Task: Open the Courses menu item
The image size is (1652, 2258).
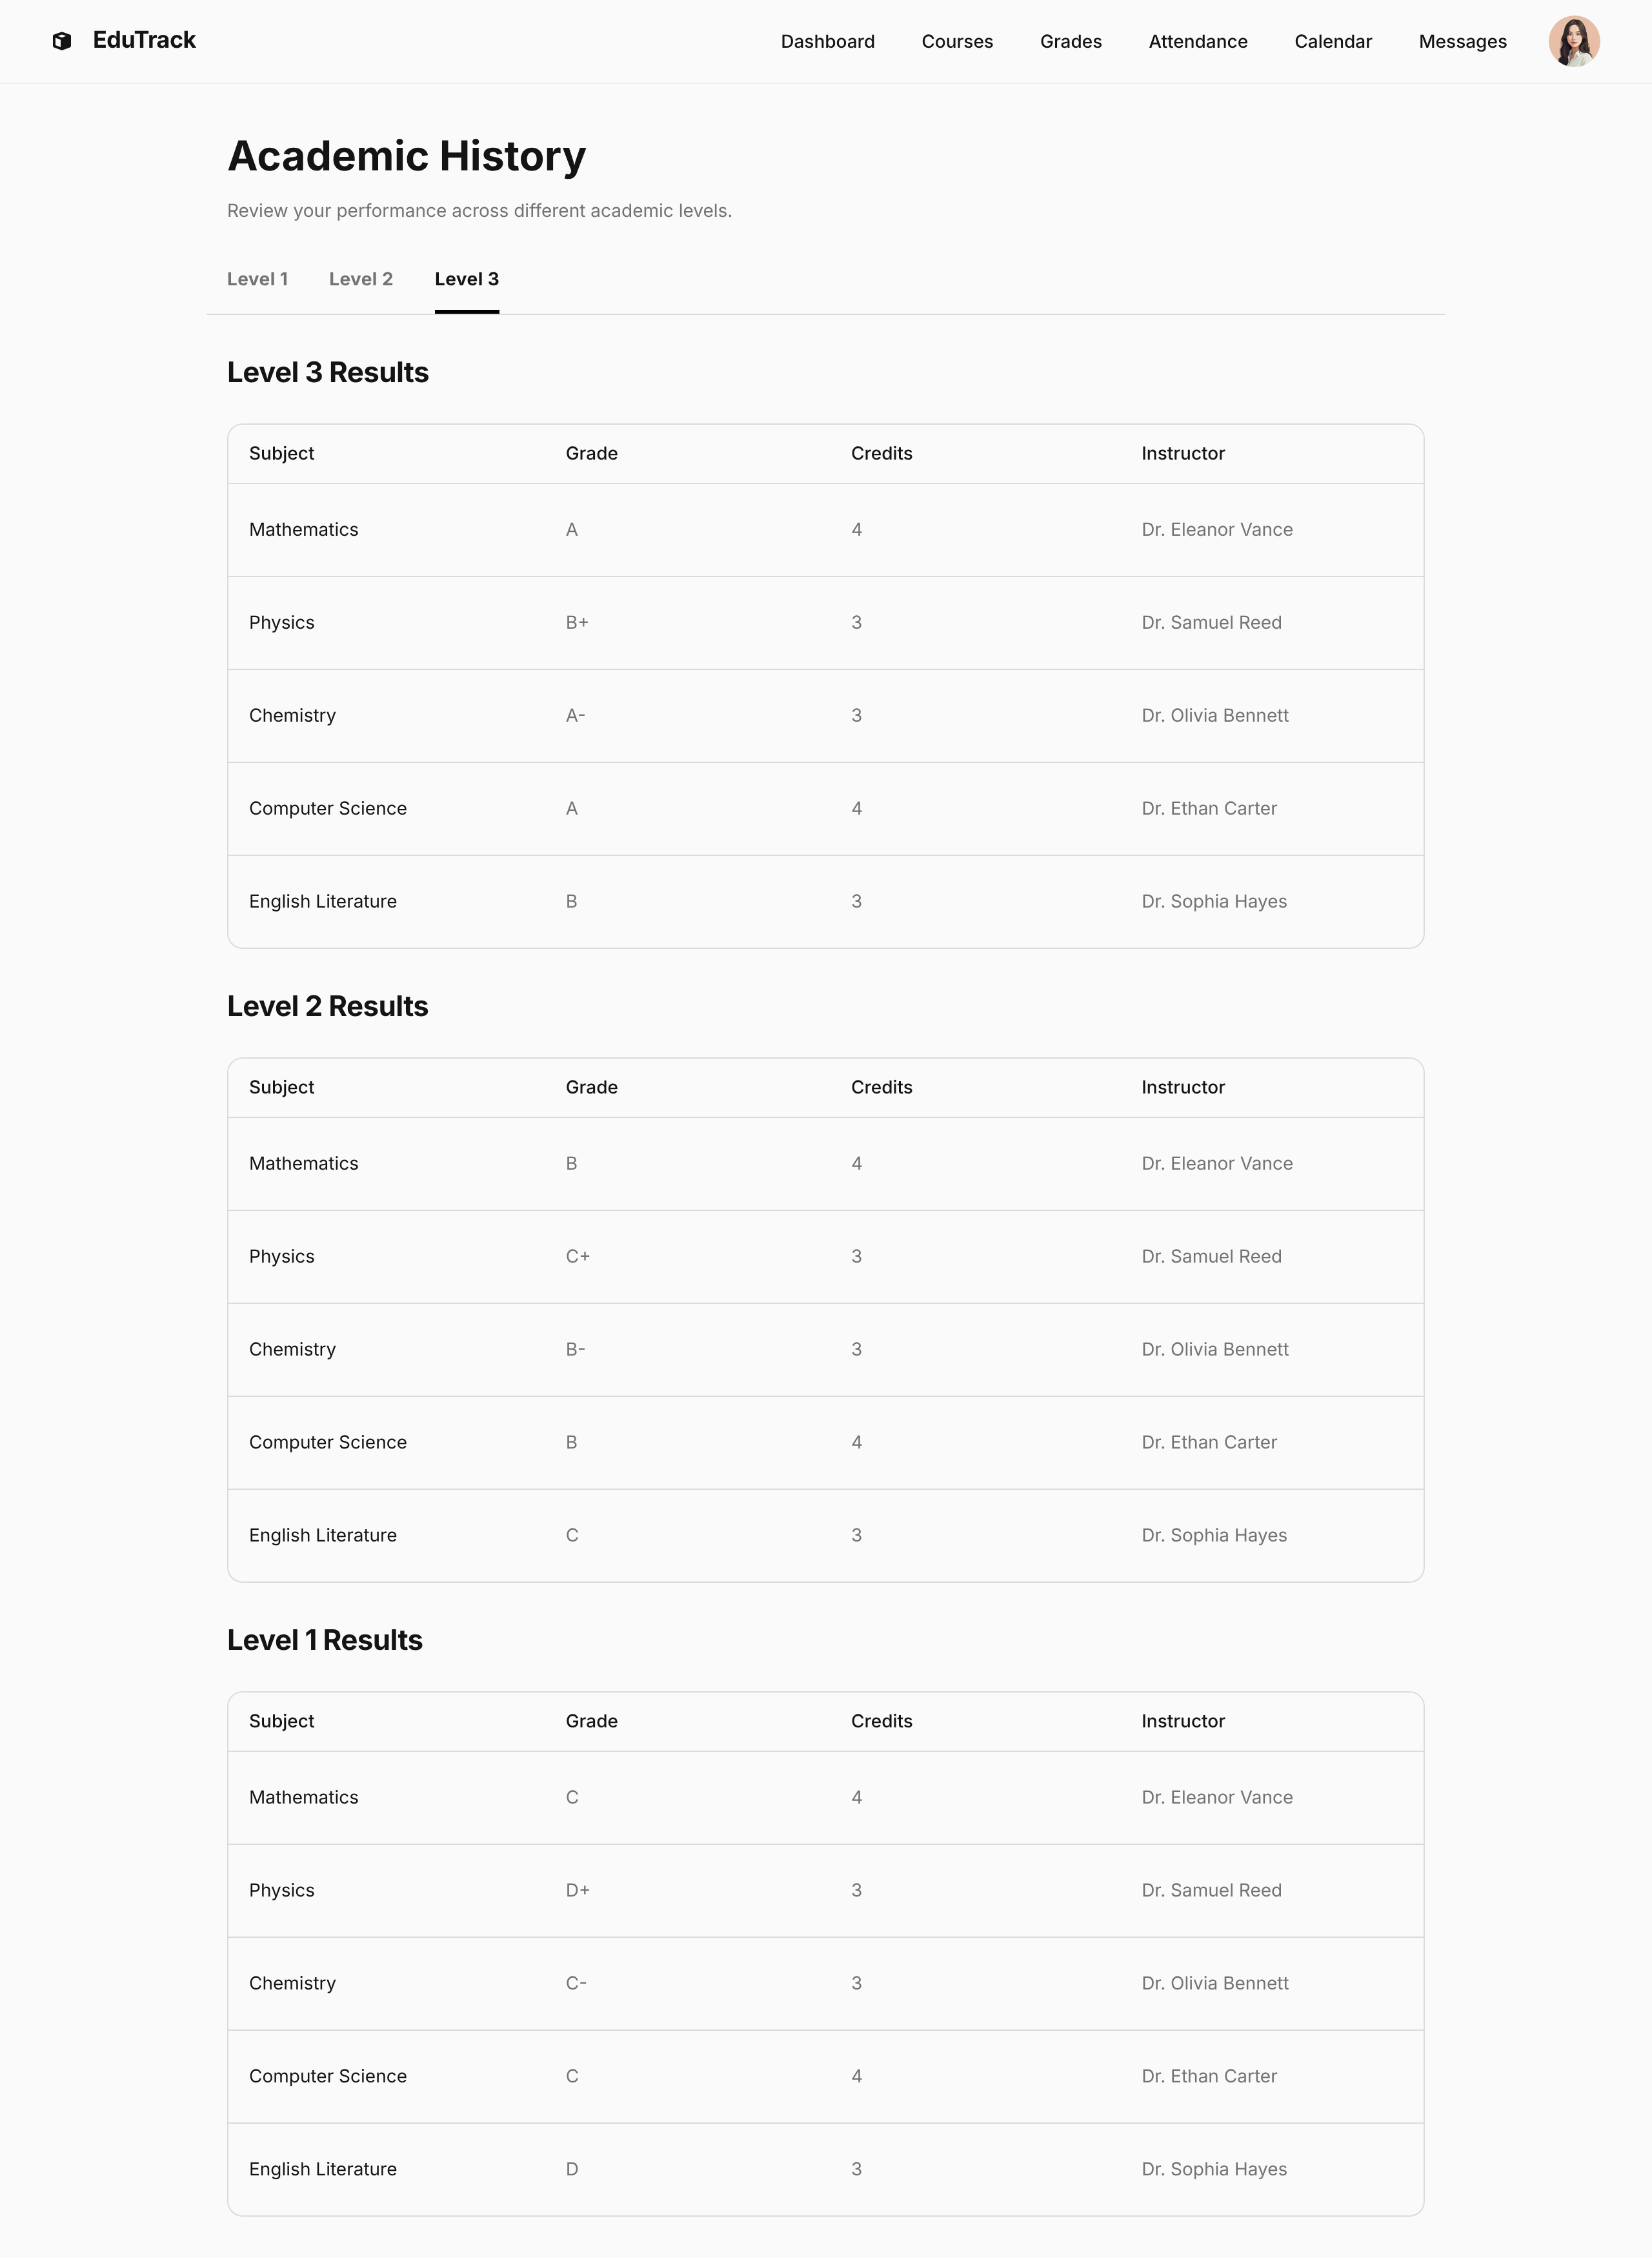Action: (956, 41)
